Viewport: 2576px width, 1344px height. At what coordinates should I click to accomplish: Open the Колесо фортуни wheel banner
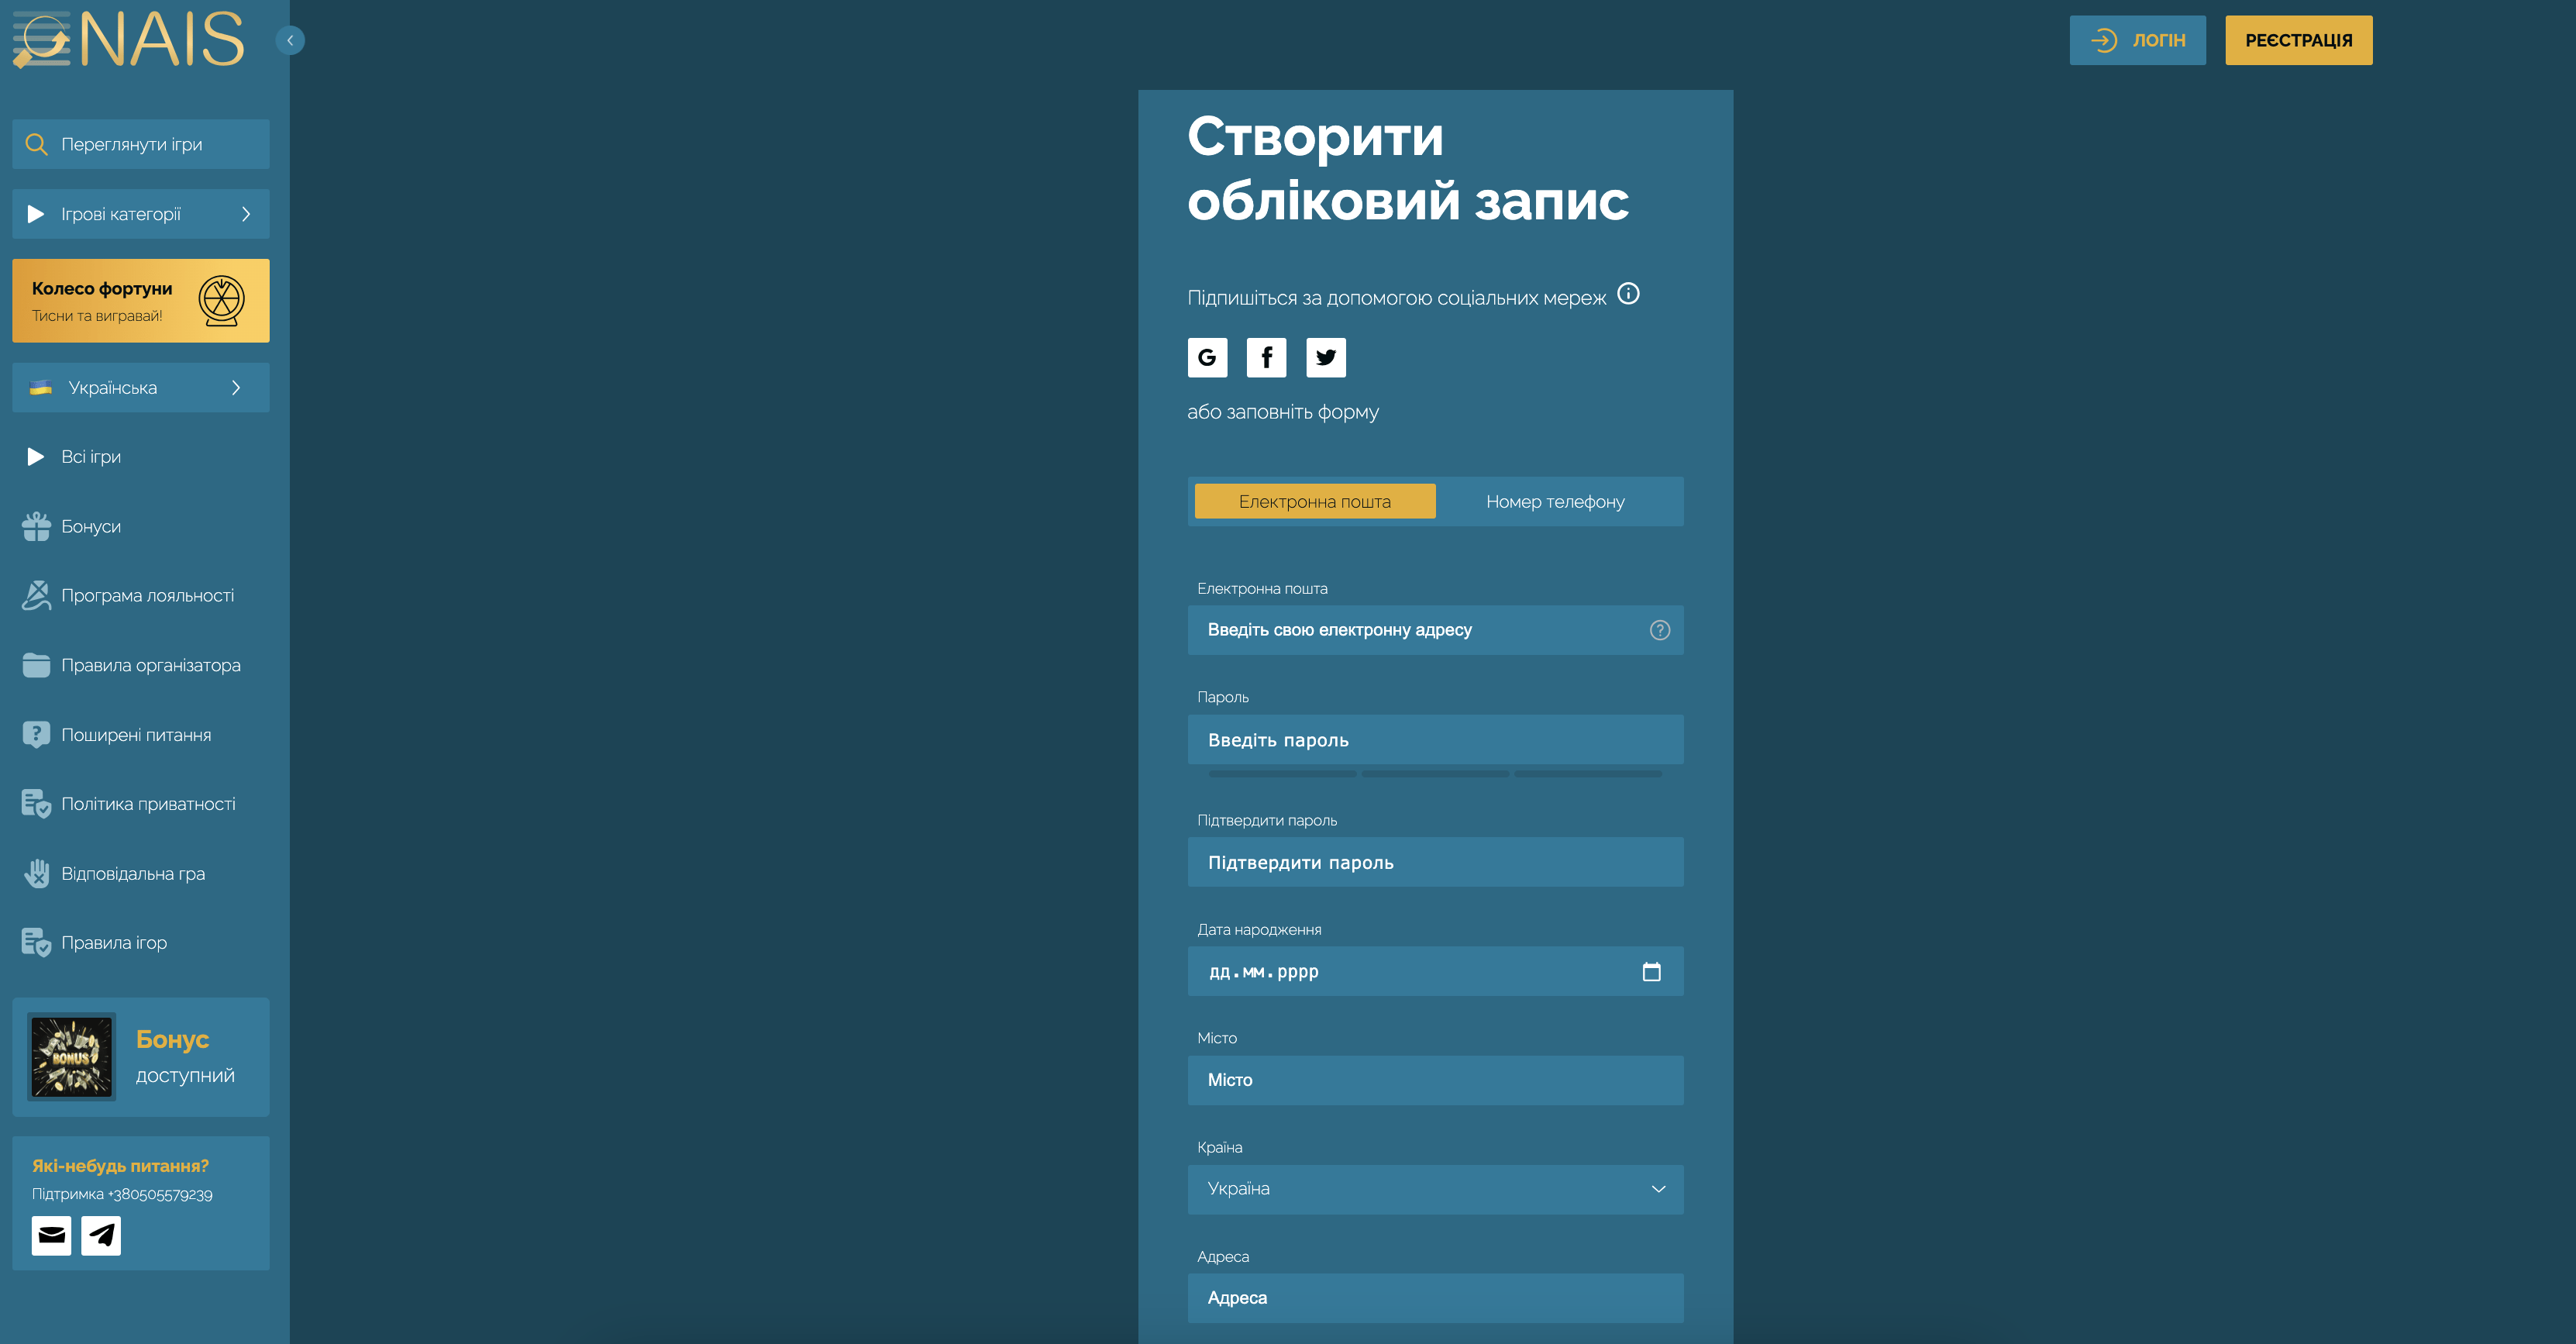141,301
